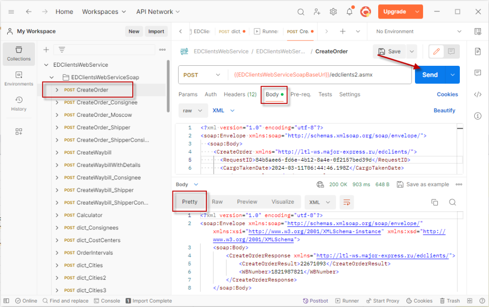This screenshot has height=307, width=489.
Task: Open the request info icon
Action: [478, 116]
